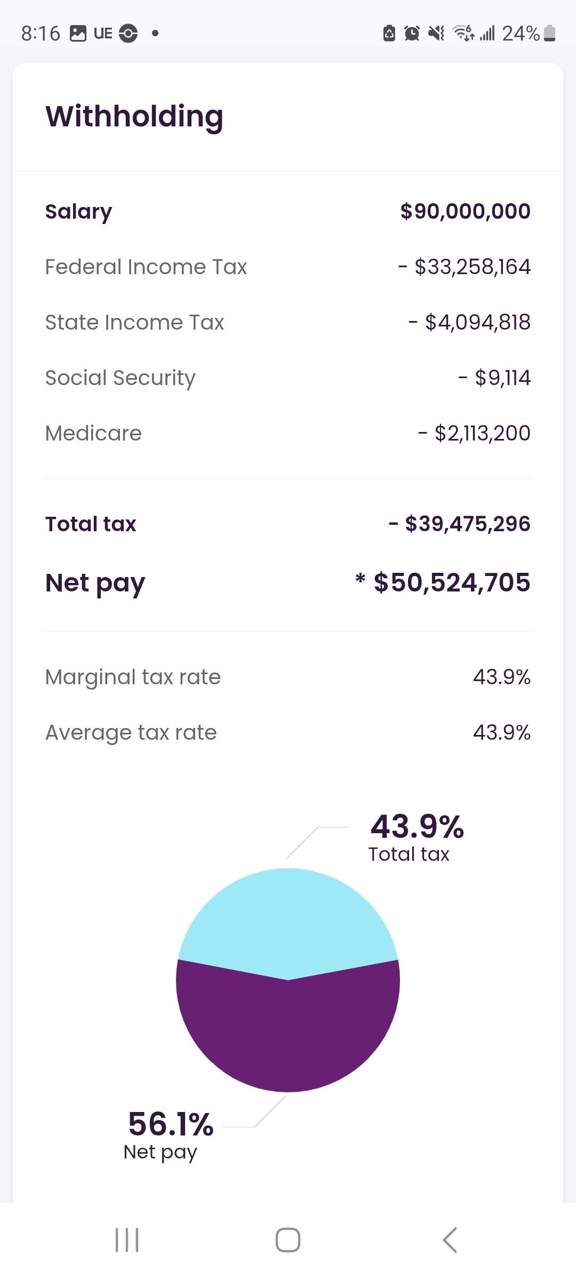
Task: Tap the $90,000,000 salary amount
Action: click(465, 211)
